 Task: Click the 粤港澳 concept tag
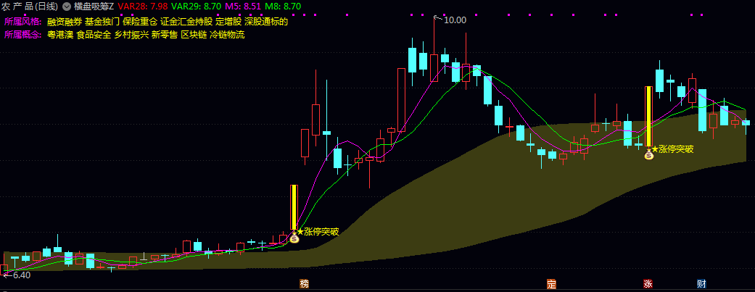[x=60, y=35]
